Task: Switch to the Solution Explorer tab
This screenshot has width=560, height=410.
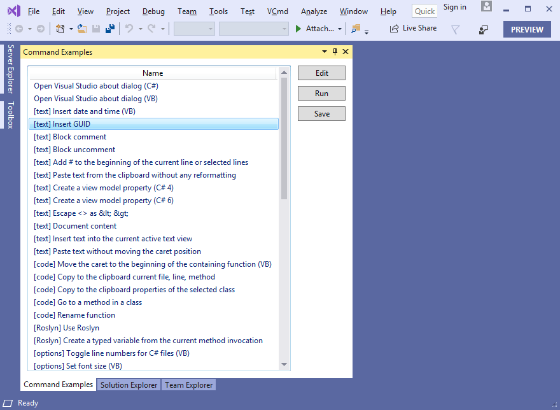Action: pyautogui.click(x=129, y=385)
